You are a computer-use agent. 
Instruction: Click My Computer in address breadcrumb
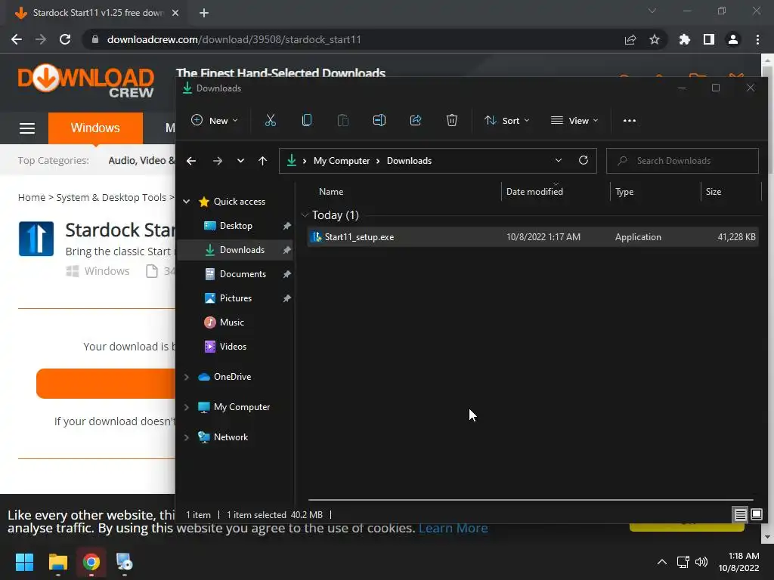tap(342, 161)
